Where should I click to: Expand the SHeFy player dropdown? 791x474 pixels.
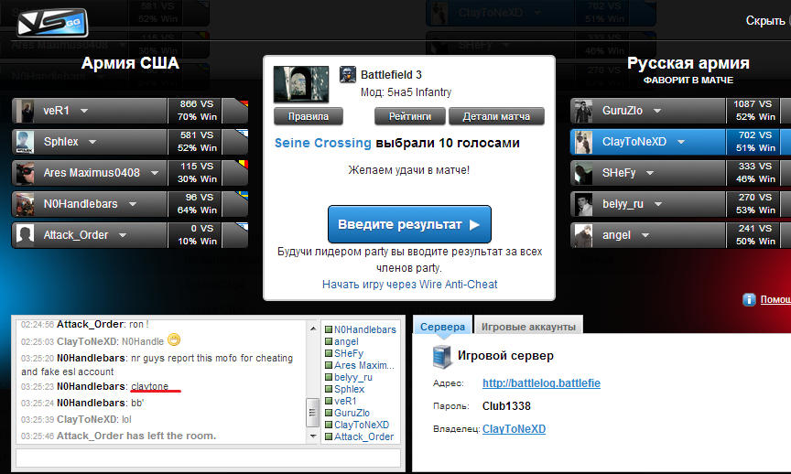(x=650, y=173)
